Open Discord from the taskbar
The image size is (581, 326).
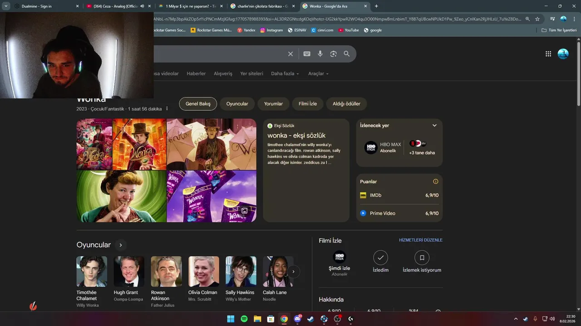point(298,319)
